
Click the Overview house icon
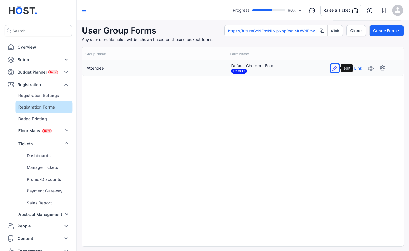11,47
